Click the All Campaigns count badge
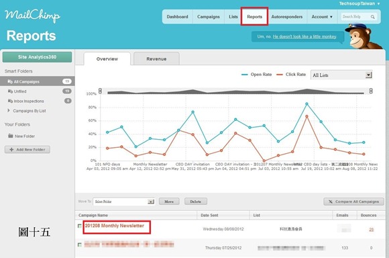Image resolution: width=389 pixels, height=258 pixels. pos(67,81)
